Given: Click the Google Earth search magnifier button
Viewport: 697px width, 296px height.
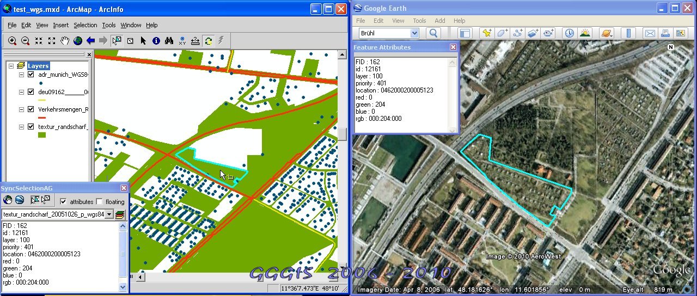Looking at the screenshot, I should point(433,33).
